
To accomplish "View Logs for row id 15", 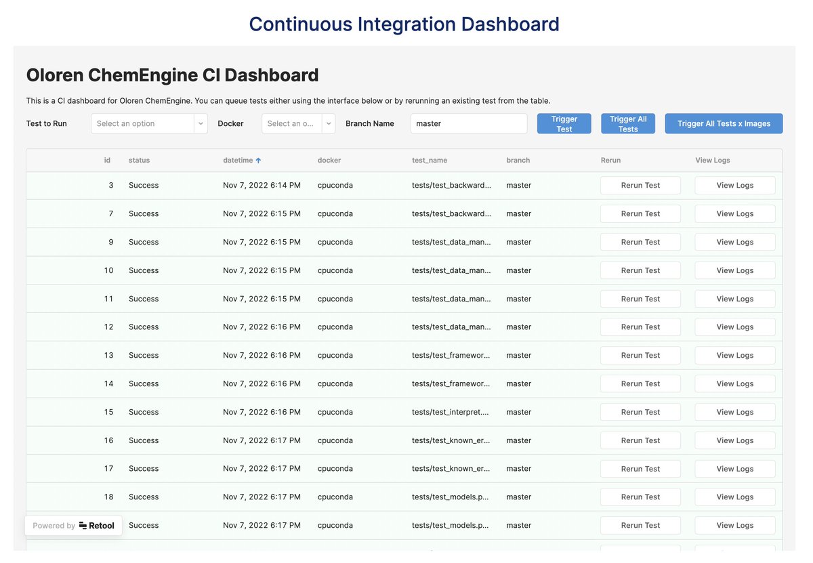I will [735, 413].
